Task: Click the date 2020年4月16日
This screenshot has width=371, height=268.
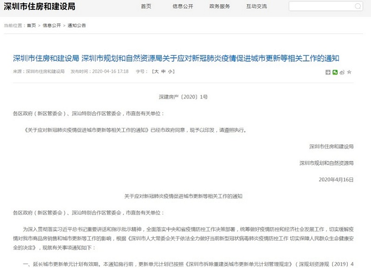Action: [x=336, y=180]
